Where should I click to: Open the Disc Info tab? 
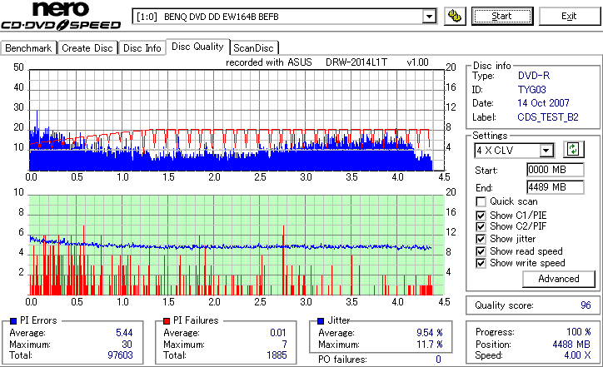point(142,48)
